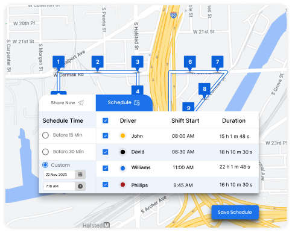Click Phillips' red color dot
Screen dimensions: 292x233
(122, 184)
